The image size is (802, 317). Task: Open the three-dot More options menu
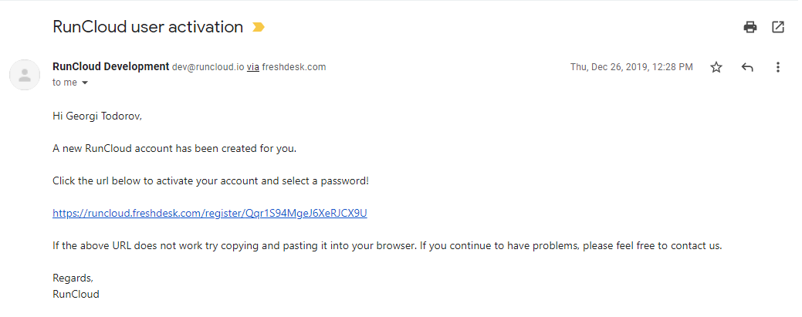777,67
